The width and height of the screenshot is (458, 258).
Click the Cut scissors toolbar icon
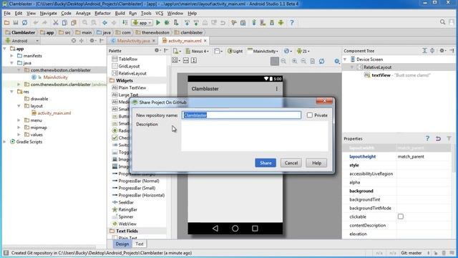pyautogui.click(x=55, y=22)
